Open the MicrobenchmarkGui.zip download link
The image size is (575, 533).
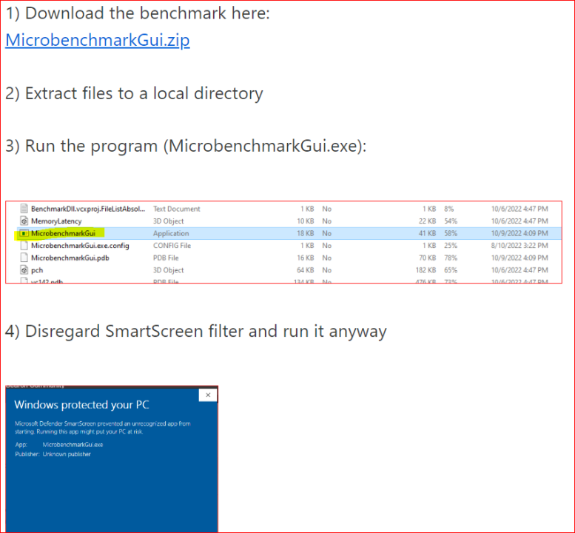coord(98,40)
